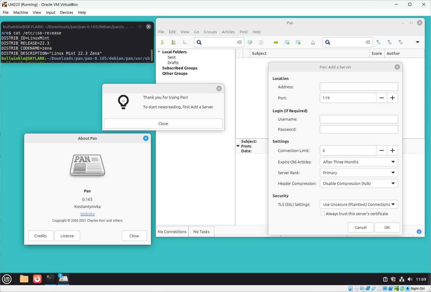Image resolution: width=431 pixels, height=292 pixels.
Task: Click Close in the Thank you tip dialog
Action: (163, 123)
